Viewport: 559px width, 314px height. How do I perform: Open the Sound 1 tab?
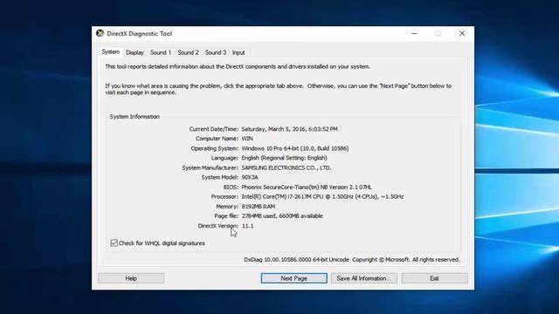coord(161,52)
